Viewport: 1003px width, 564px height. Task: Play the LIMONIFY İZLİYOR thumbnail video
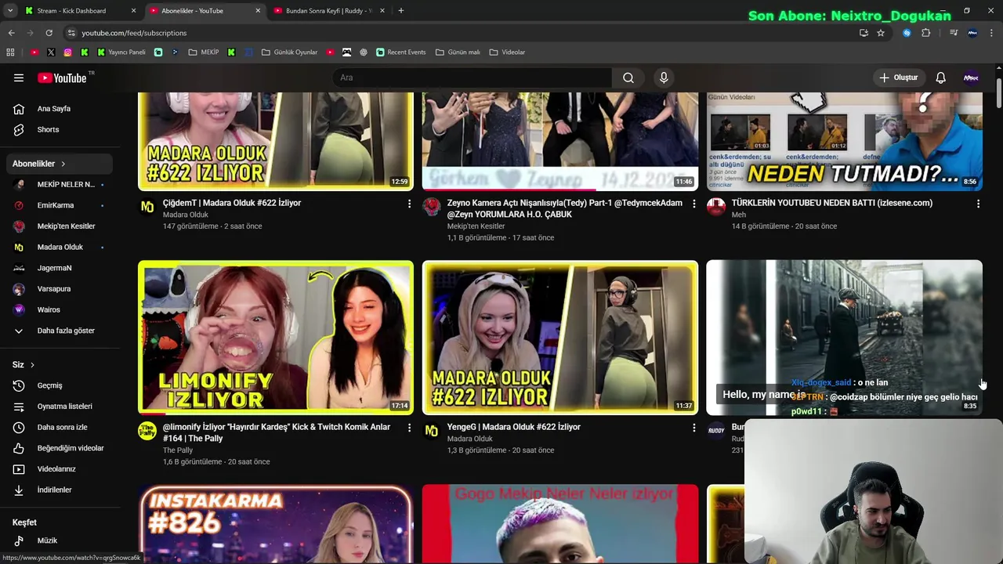tap(276, 337)
